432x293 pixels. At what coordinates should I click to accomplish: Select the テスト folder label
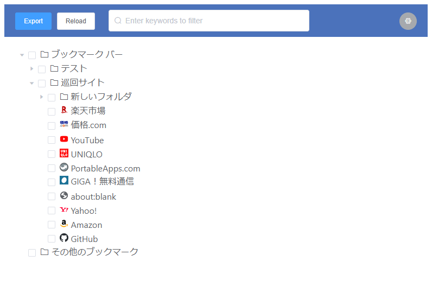point(74,68)
